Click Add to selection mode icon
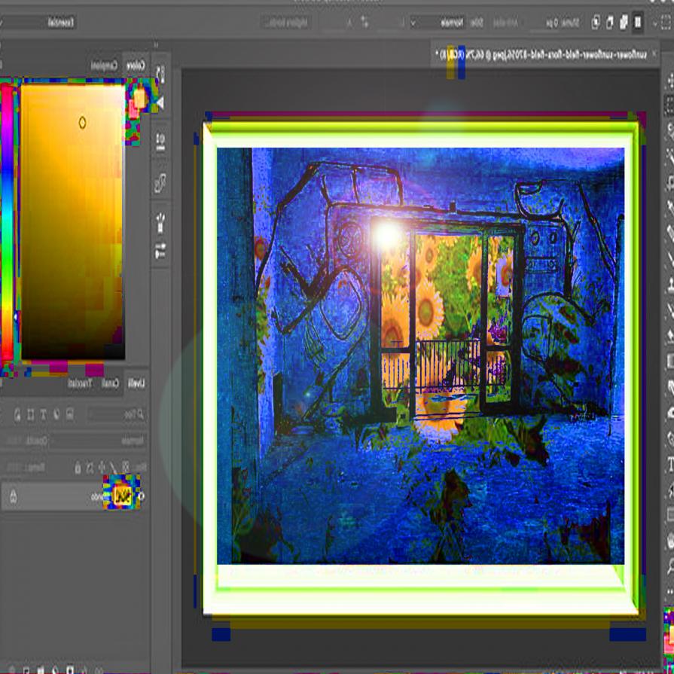This screenshot has width=674, height=674. [x=624, y=23]
